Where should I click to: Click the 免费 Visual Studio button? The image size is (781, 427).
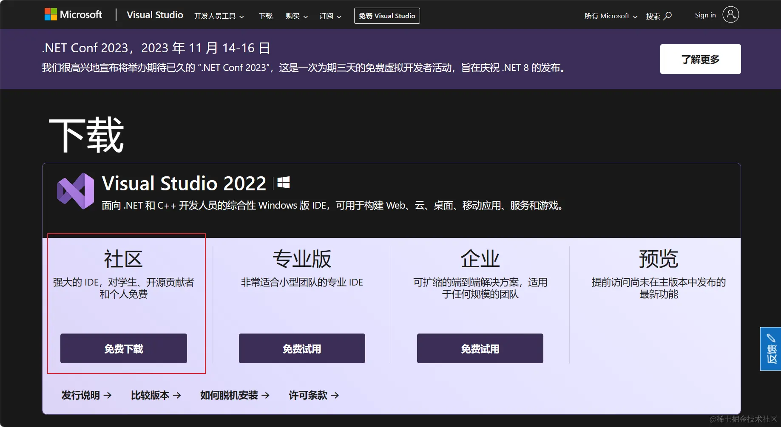pos(387,16)
